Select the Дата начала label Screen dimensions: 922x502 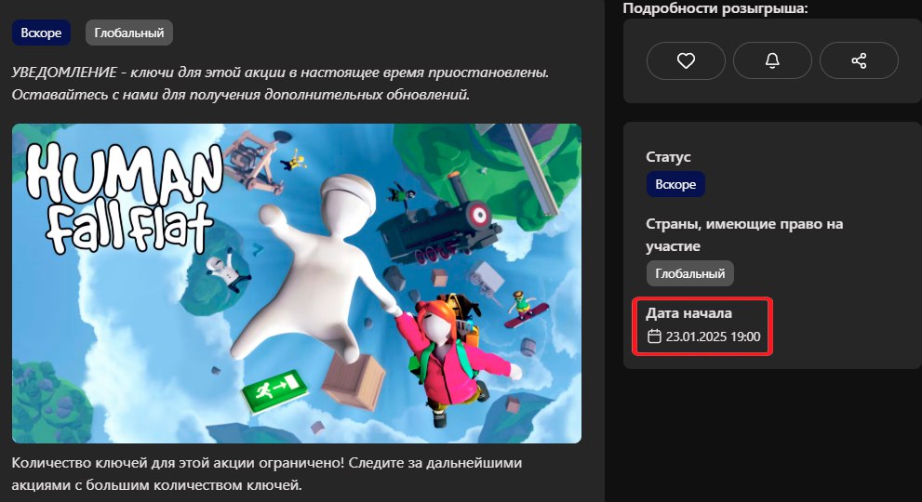pos(689,313)
